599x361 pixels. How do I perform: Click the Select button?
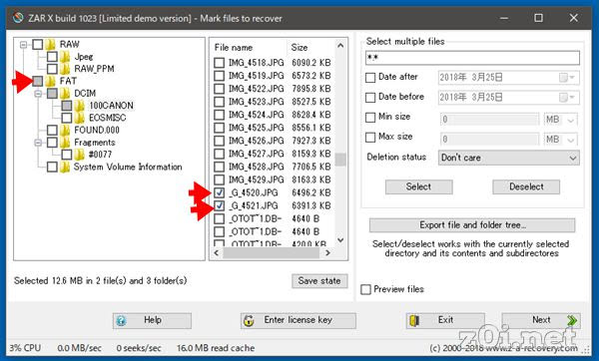[x=419, y=187]
